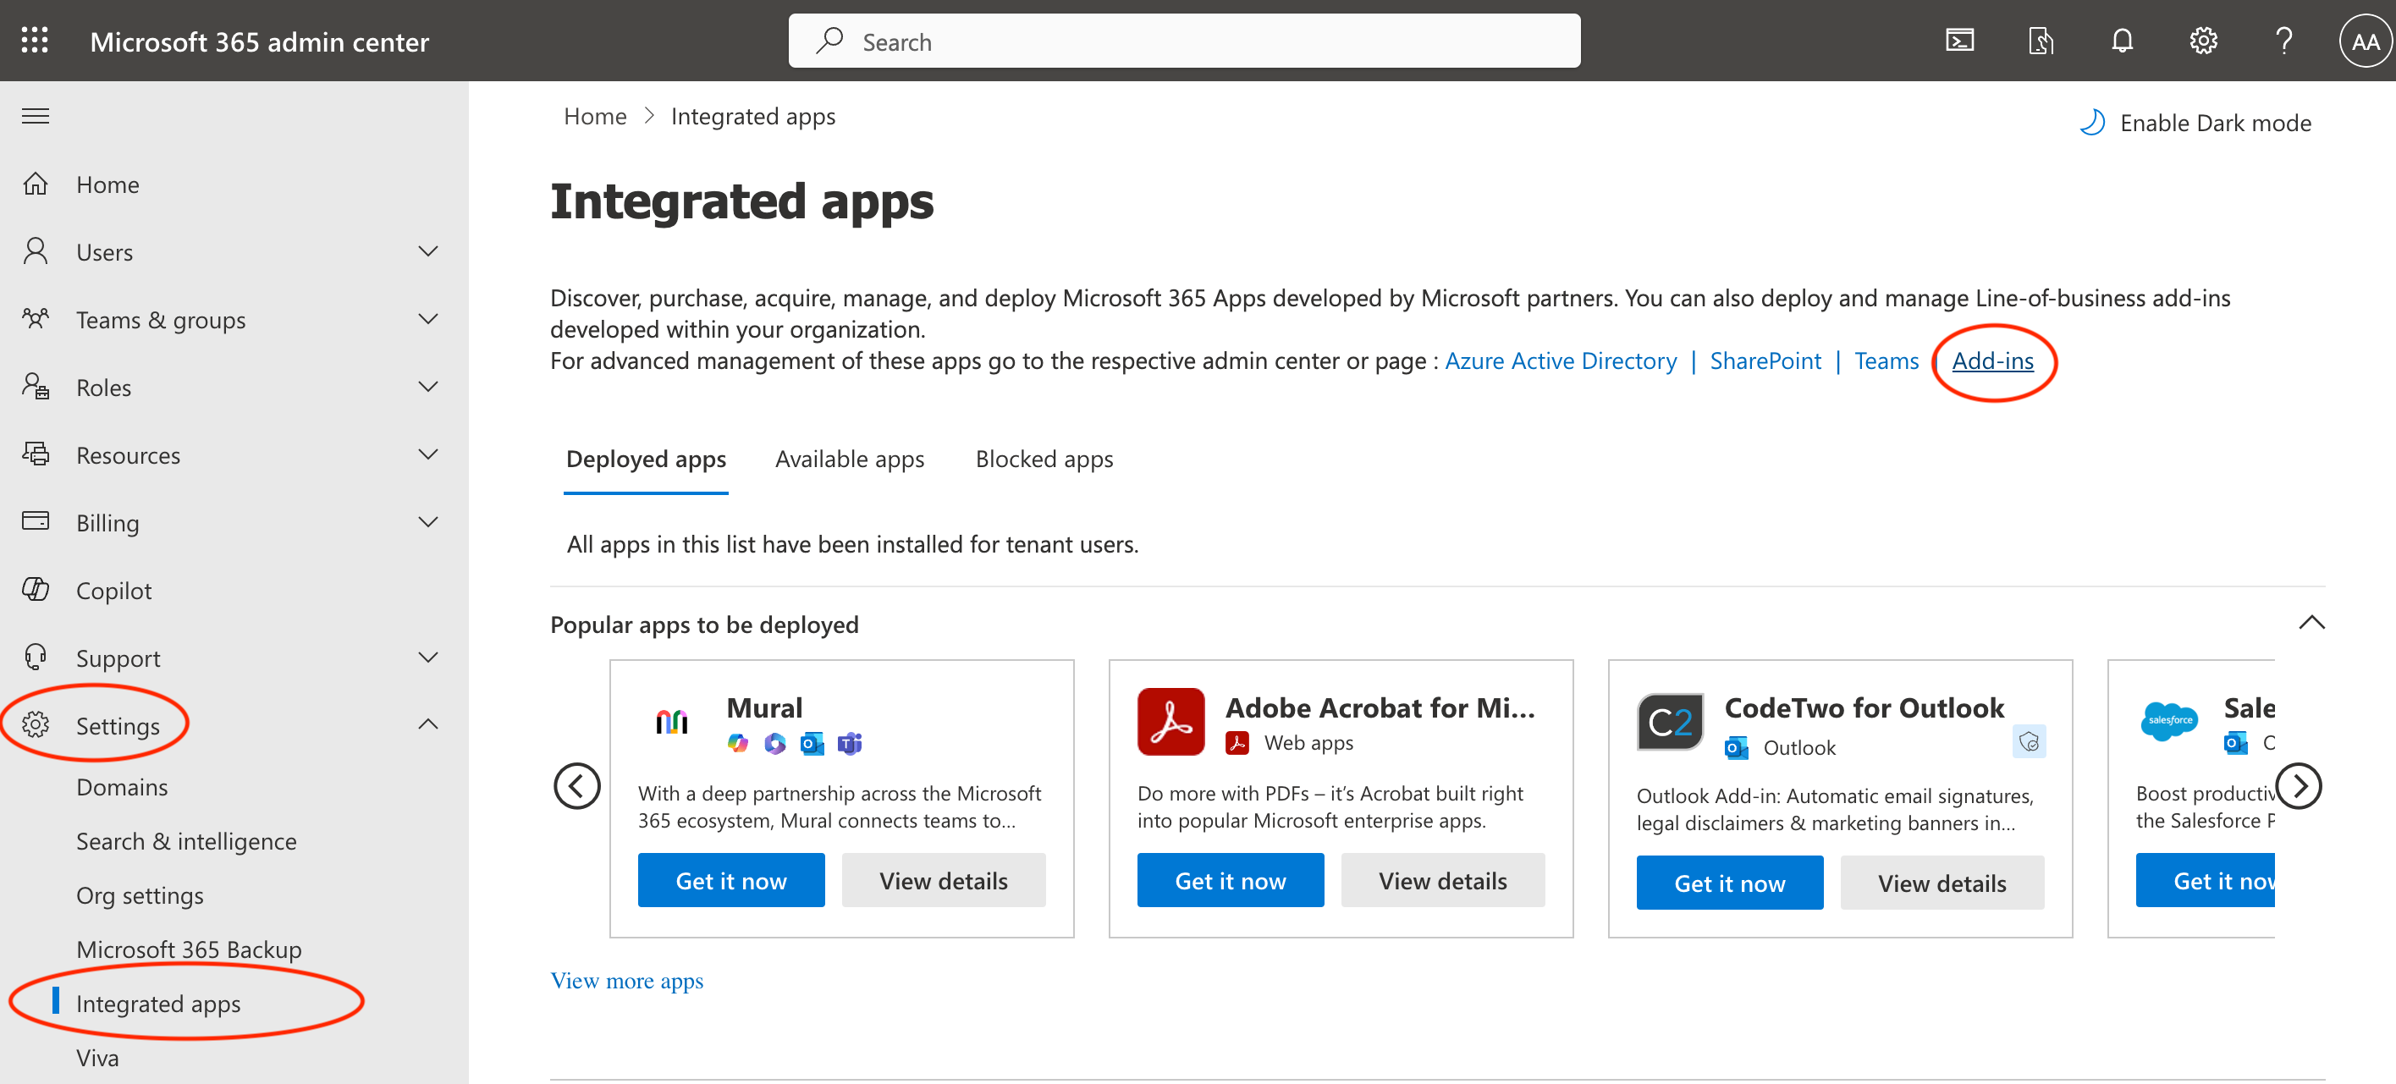Click Get it now for Mural
The image size is (2396, 1084).
click(730, 879)
